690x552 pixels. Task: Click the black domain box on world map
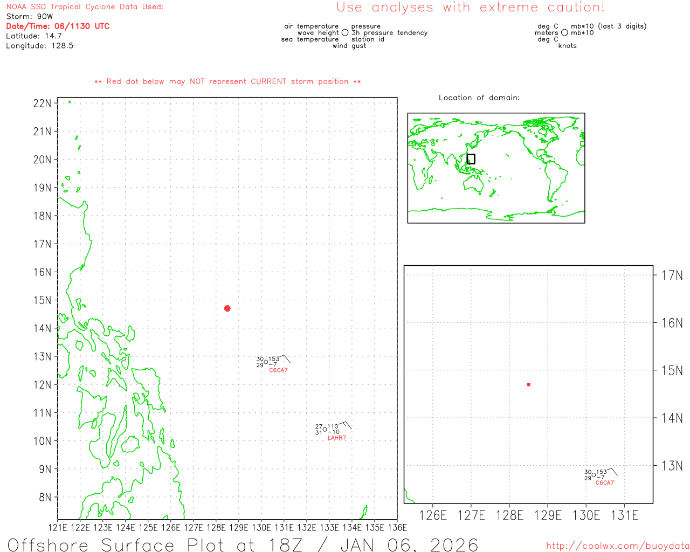point(471,159)
